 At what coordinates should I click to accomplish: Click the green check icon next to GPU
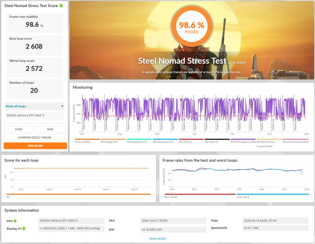point(15,221)
